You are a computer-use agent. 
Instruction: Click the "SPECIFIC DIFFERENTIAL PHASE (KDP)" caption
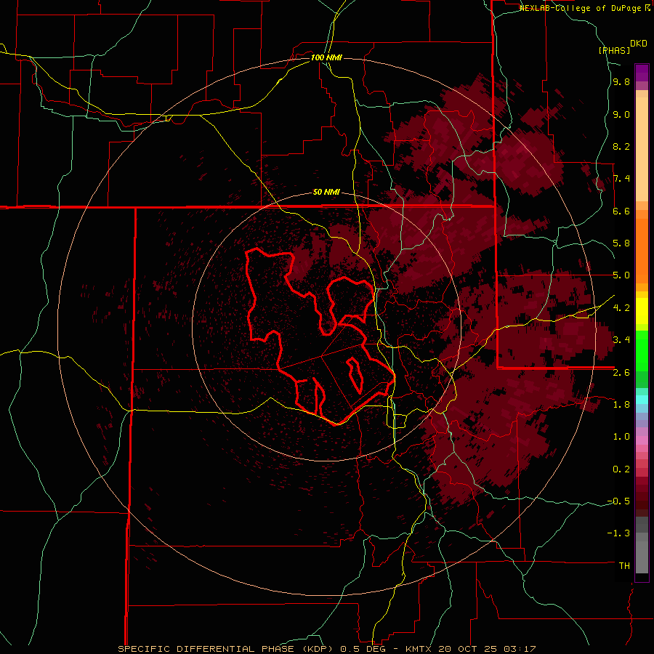coord(225,649)
